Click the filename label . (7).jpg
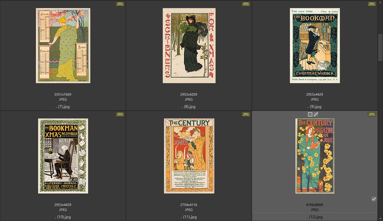383x221 pixels. (63, 107)
